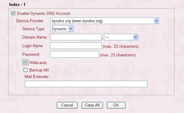Focus the Domain Name text field
Viewport: 184px width, 113px height.
tap(76, 37)
